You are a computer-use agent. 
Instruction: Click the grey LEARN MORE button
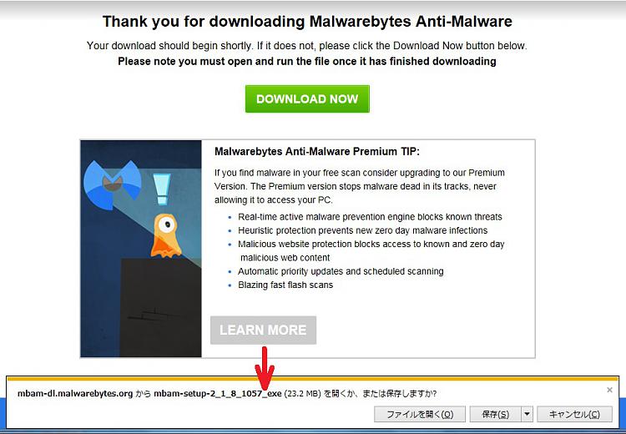click(x=263, y=331)
